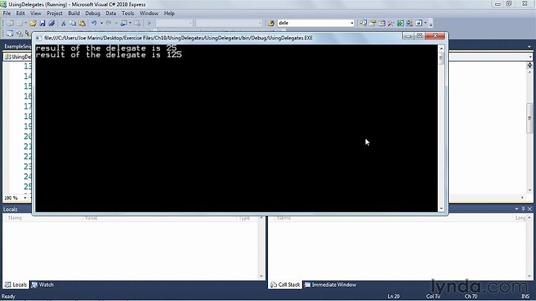The width and height of the screenshot is (536, 301).
Task: Expand the find combo box containing 'dele'
Action: pos(351,23)
